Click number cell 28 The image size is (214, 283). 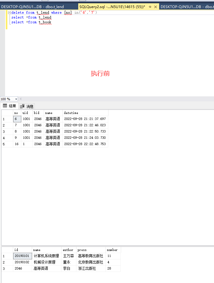113,269
